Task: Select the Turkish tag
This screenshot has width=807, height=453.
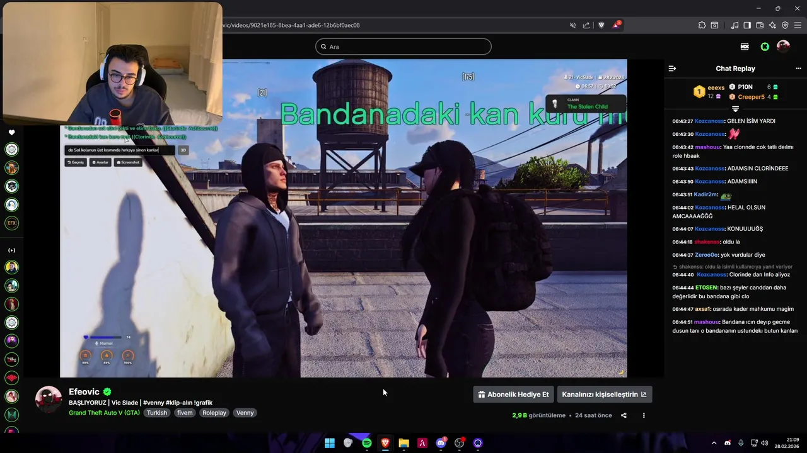Action: [157, 413]
